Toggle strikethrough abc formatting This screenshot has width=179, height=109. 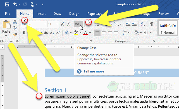46,33
